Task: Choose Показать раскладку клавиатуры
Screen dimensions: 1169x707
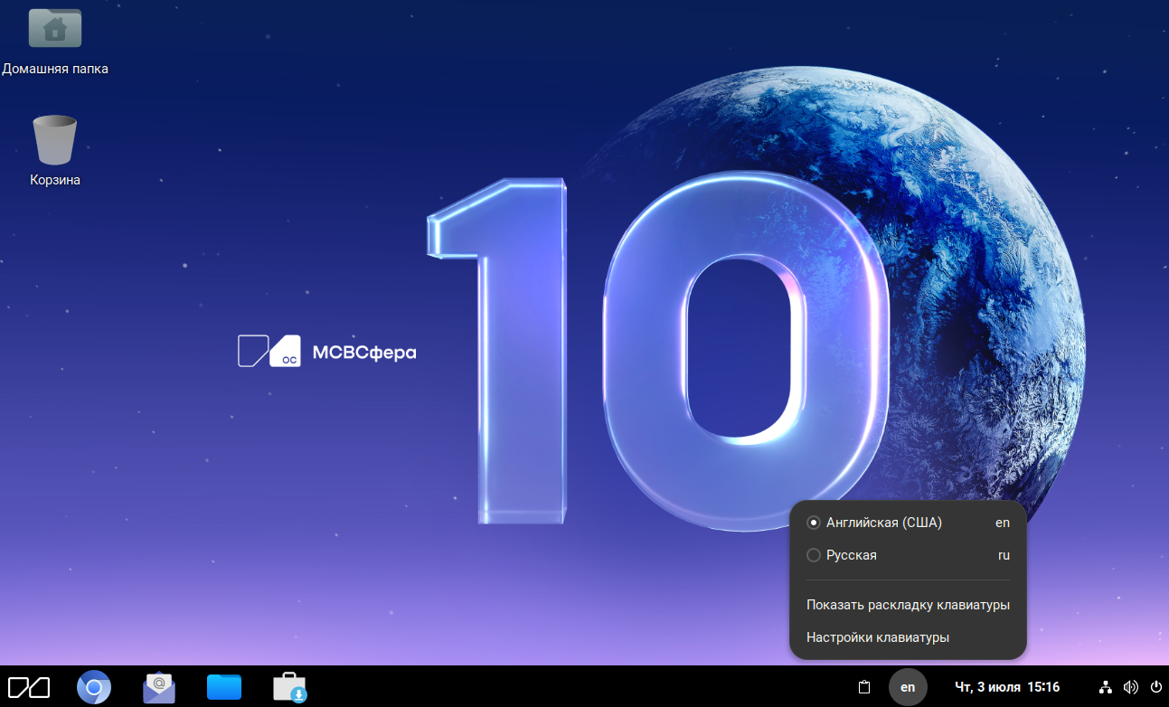Action: tap(908, 605)
